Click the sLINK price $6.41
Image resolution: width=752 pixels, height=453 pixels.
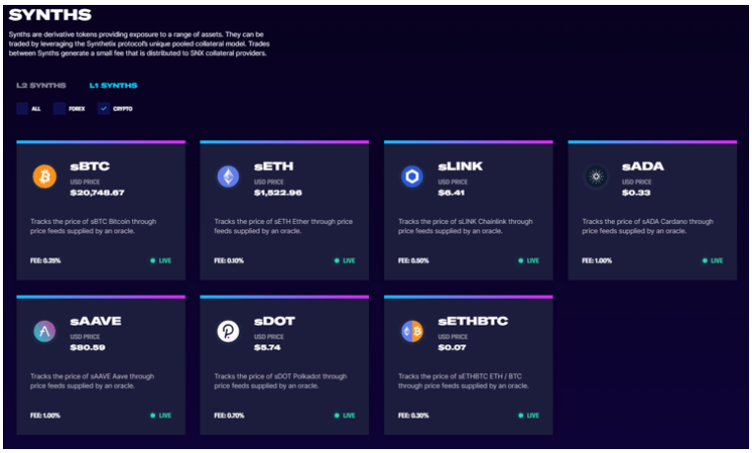[x=451, y=192]
